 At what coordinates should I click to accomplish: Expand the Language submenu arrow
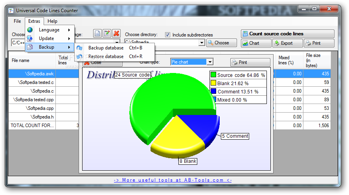click(x=69, y=30)
